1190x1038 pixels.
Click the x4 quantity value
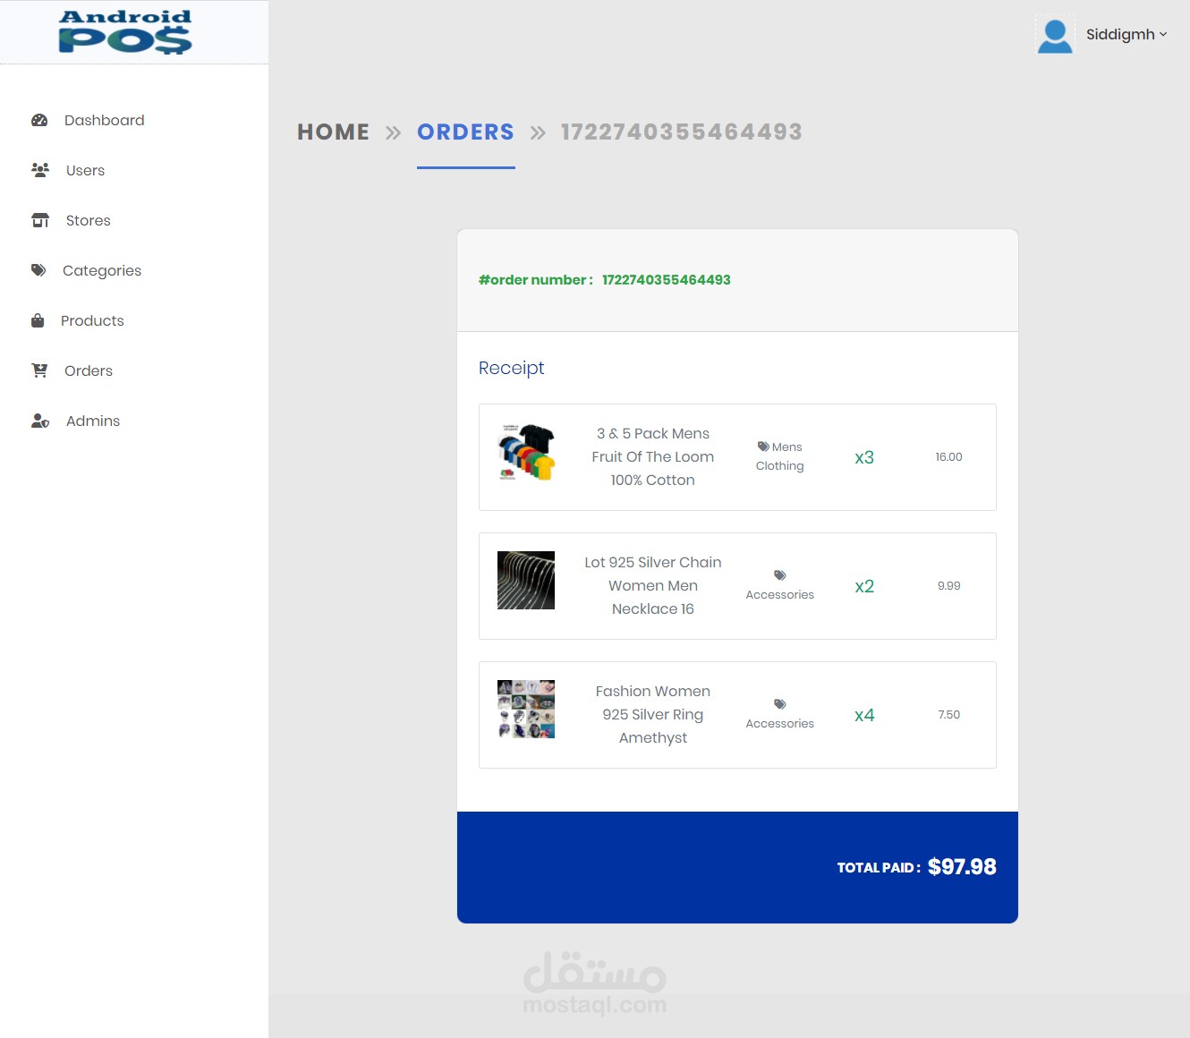(x=864, y=715)
